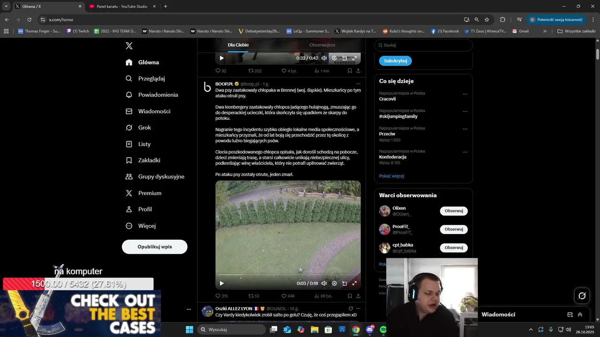Open floating Grok button at right edge

pyautogui.click(x=582, y=296)
